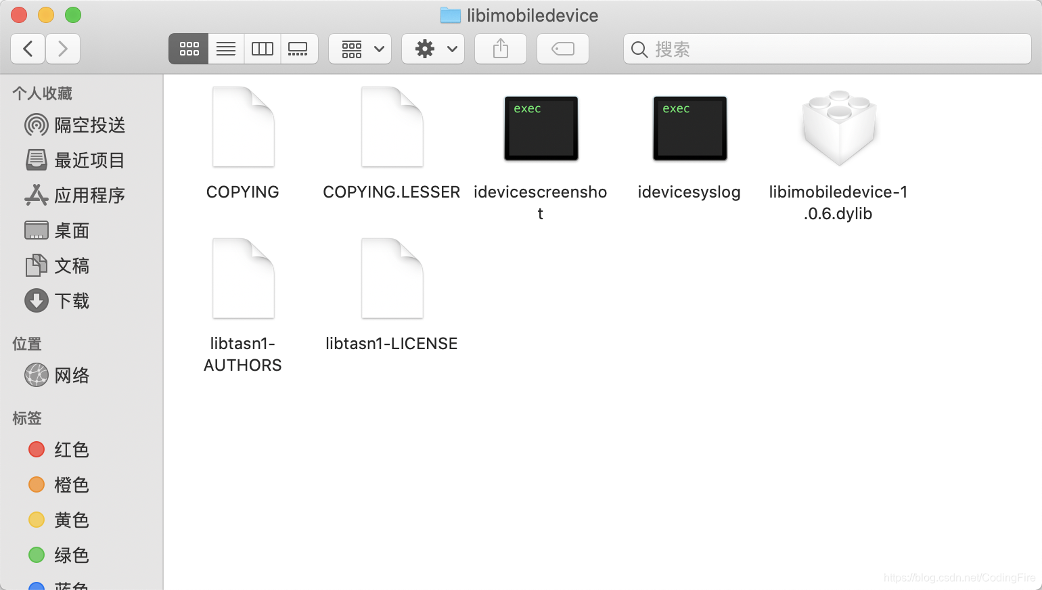This screenshot has width=1042, height=590.
Task: Select the libimobiledevice dylib icon
Action: [x=839, y=129]
